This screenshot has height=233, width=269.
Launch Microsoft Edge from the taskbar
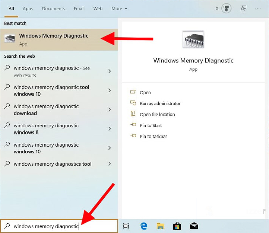[143, 226]
